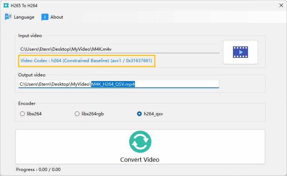The width and height of the screenshot is (287, 176).
Task: Select the h264_qsv encoder radio button
Action: click(139, 114)
